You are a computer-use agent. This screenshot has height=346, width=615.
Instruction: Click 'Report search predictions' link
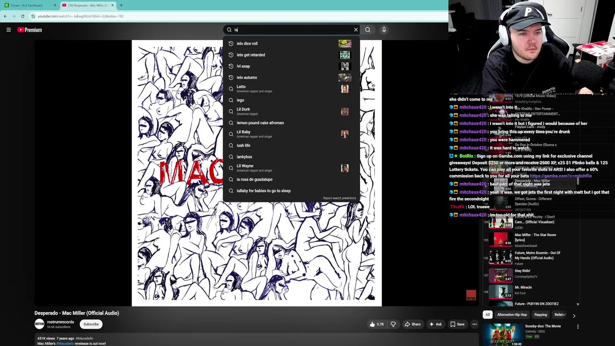coord(339,198)
